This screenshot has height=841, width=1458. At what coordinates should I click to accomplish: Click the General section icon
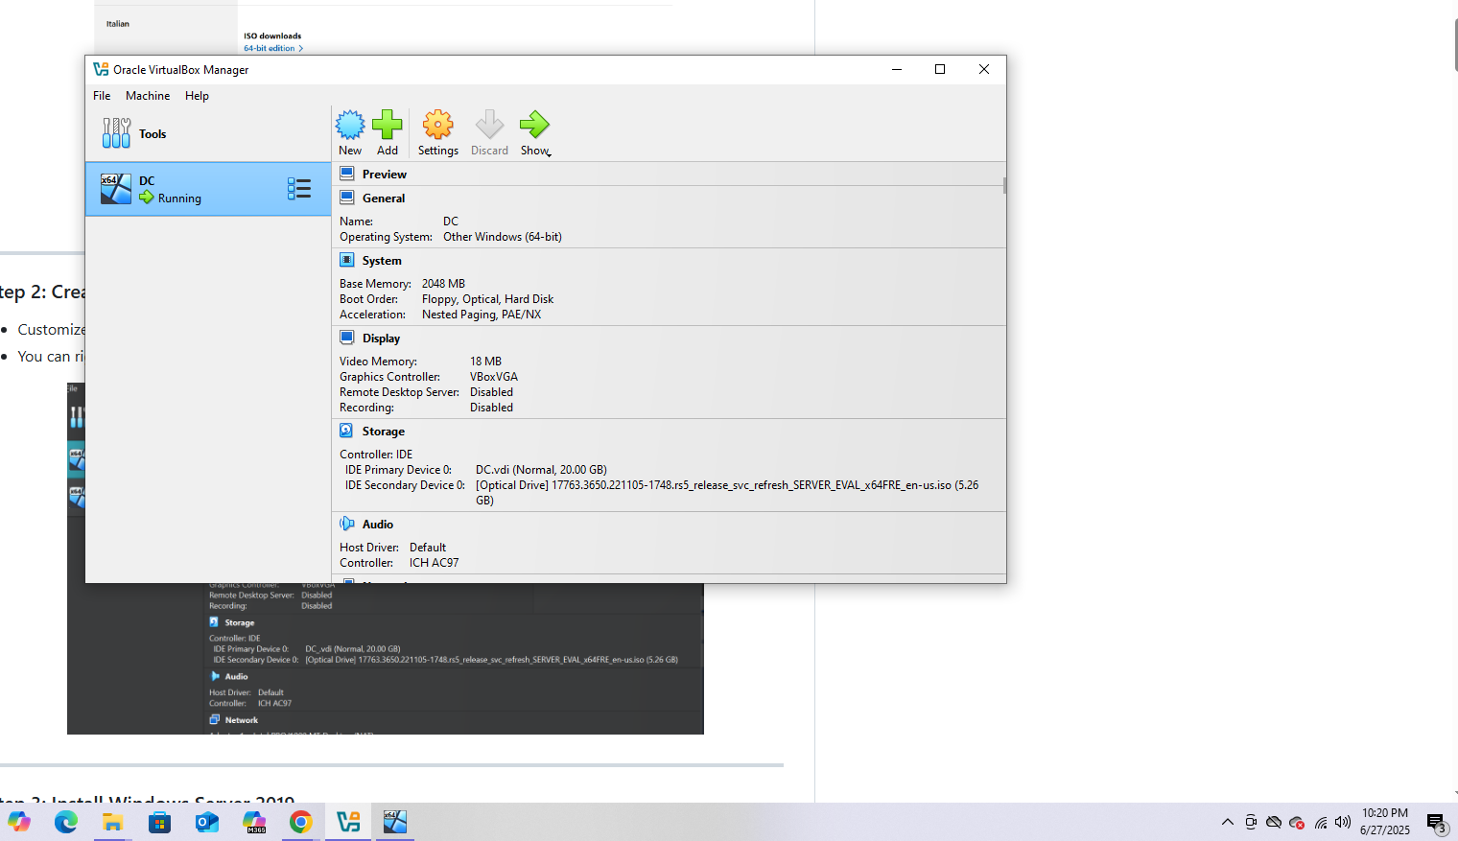[347, 198]
